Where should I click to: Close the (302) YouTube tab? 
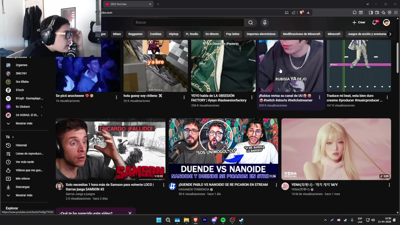pos(150,4)
